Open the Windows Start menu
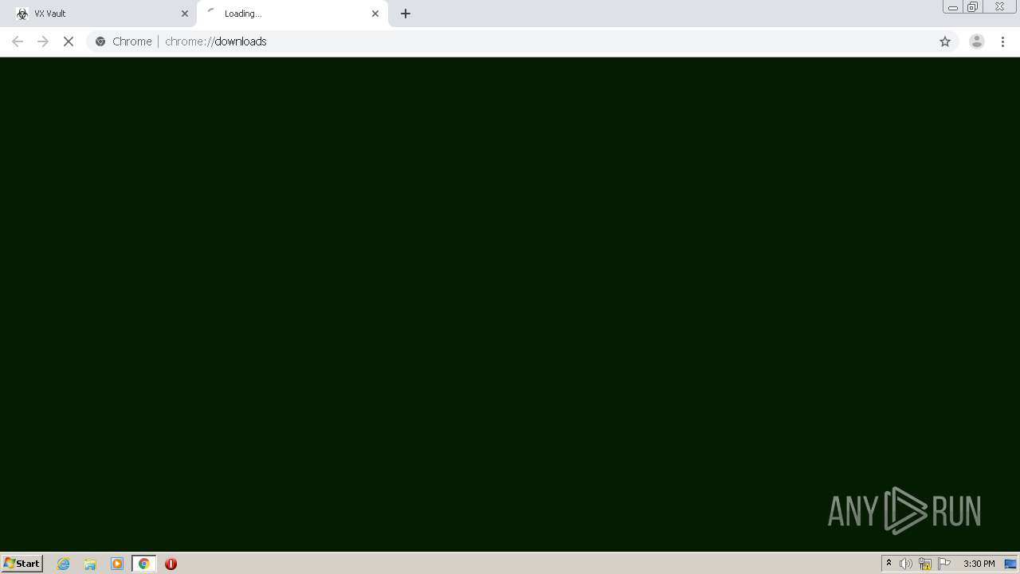This screenshot has width=1020, height=574. pyautogui.click(x=22, y=564)
